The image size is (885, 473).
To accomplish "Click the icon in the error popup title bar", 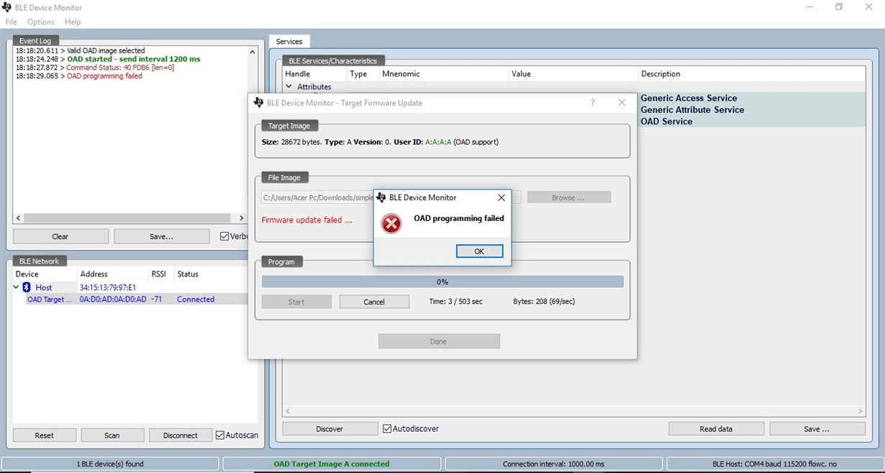I will point(381,197).
